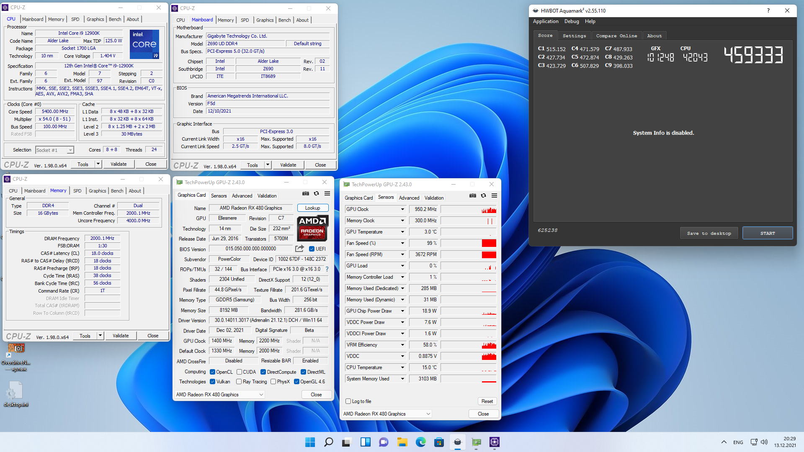The image size is (804, 452).
Task: Expand Tools dropdown arrow in CPU-Z CPU window
Action: tap(98, 164)
